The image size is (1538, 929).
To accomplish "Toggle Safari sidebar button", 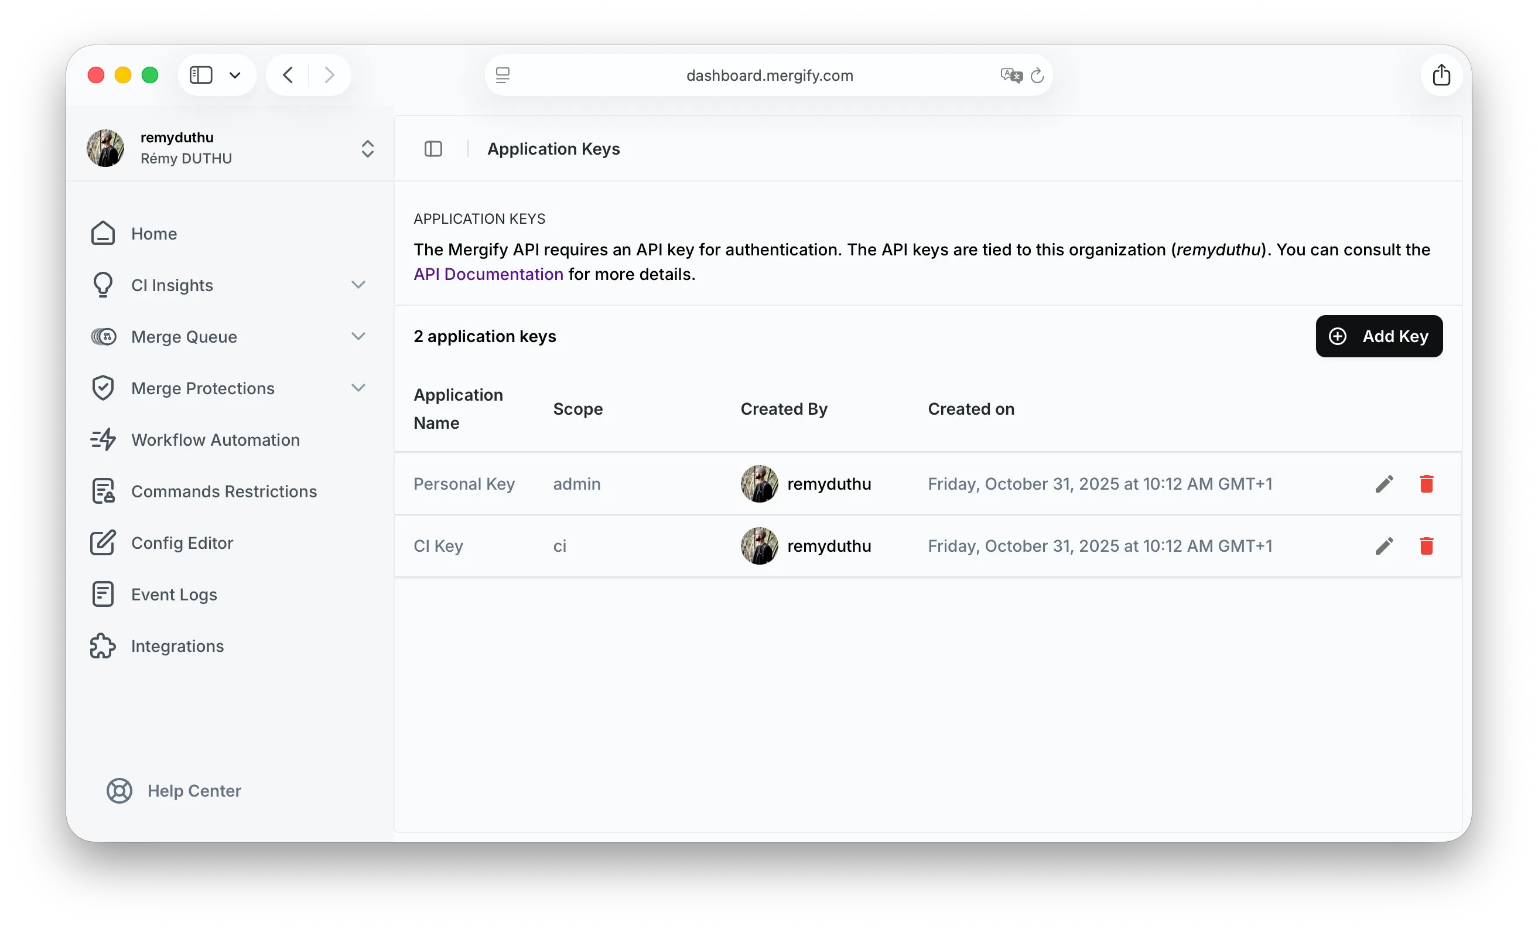I will [x=201, y=75].
